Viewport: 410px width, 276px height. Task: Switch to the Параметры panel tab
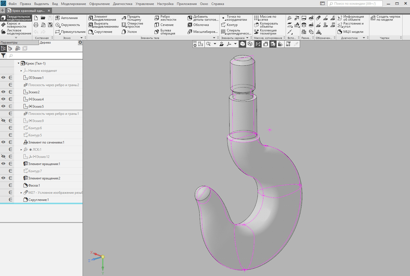click(x=9, y=43)
